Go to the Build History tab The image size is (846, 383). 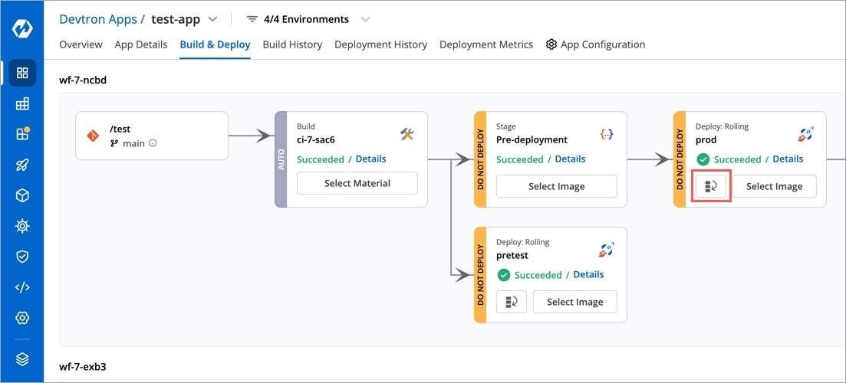292,44
